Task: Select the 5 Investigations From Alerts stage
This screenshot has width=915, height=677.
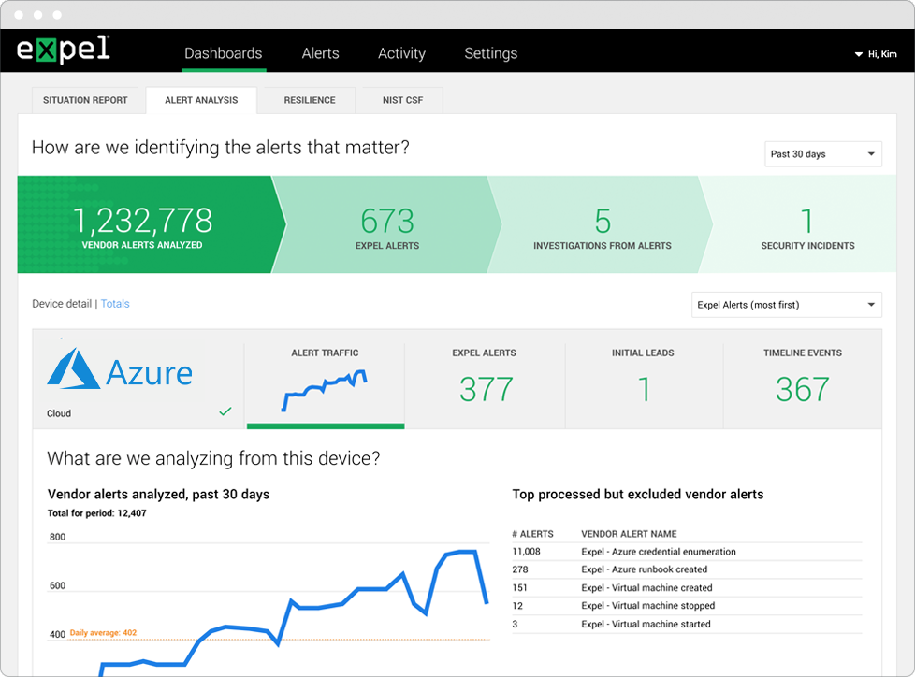Action: [603, 224]
